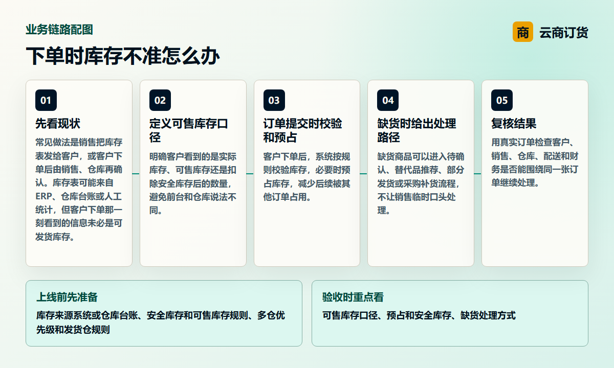The image size is (614, 368).
Task: Click text 可售库存口径、预占和安全库存、缺货处理方式
Action: point(419,315)
